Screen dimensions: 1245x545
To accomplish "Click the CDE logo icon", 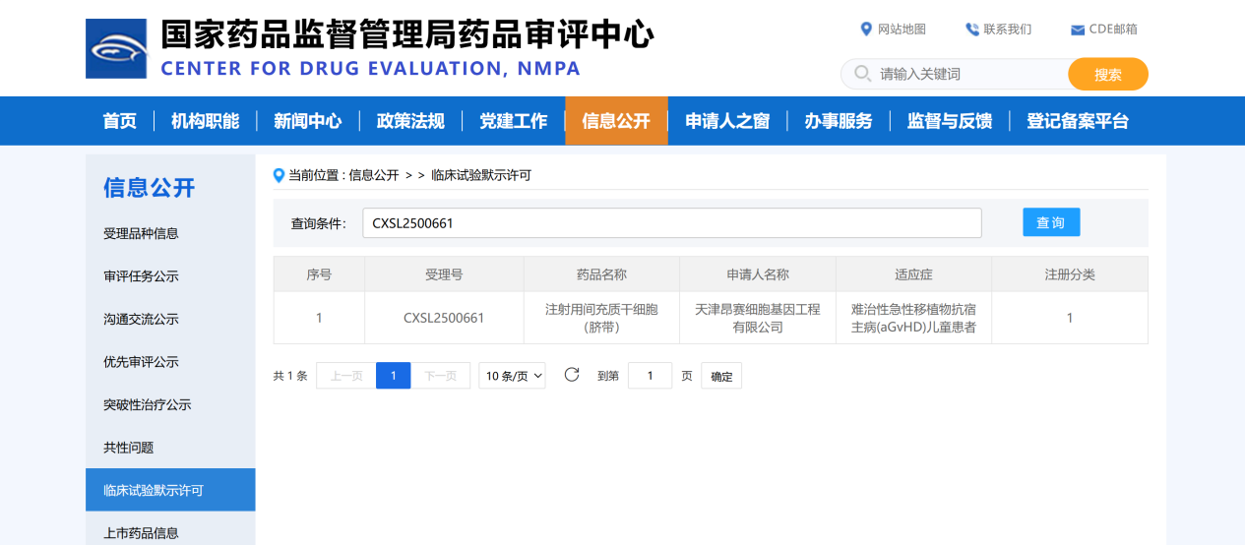I will pyautogui.click(x=116, y=48).
